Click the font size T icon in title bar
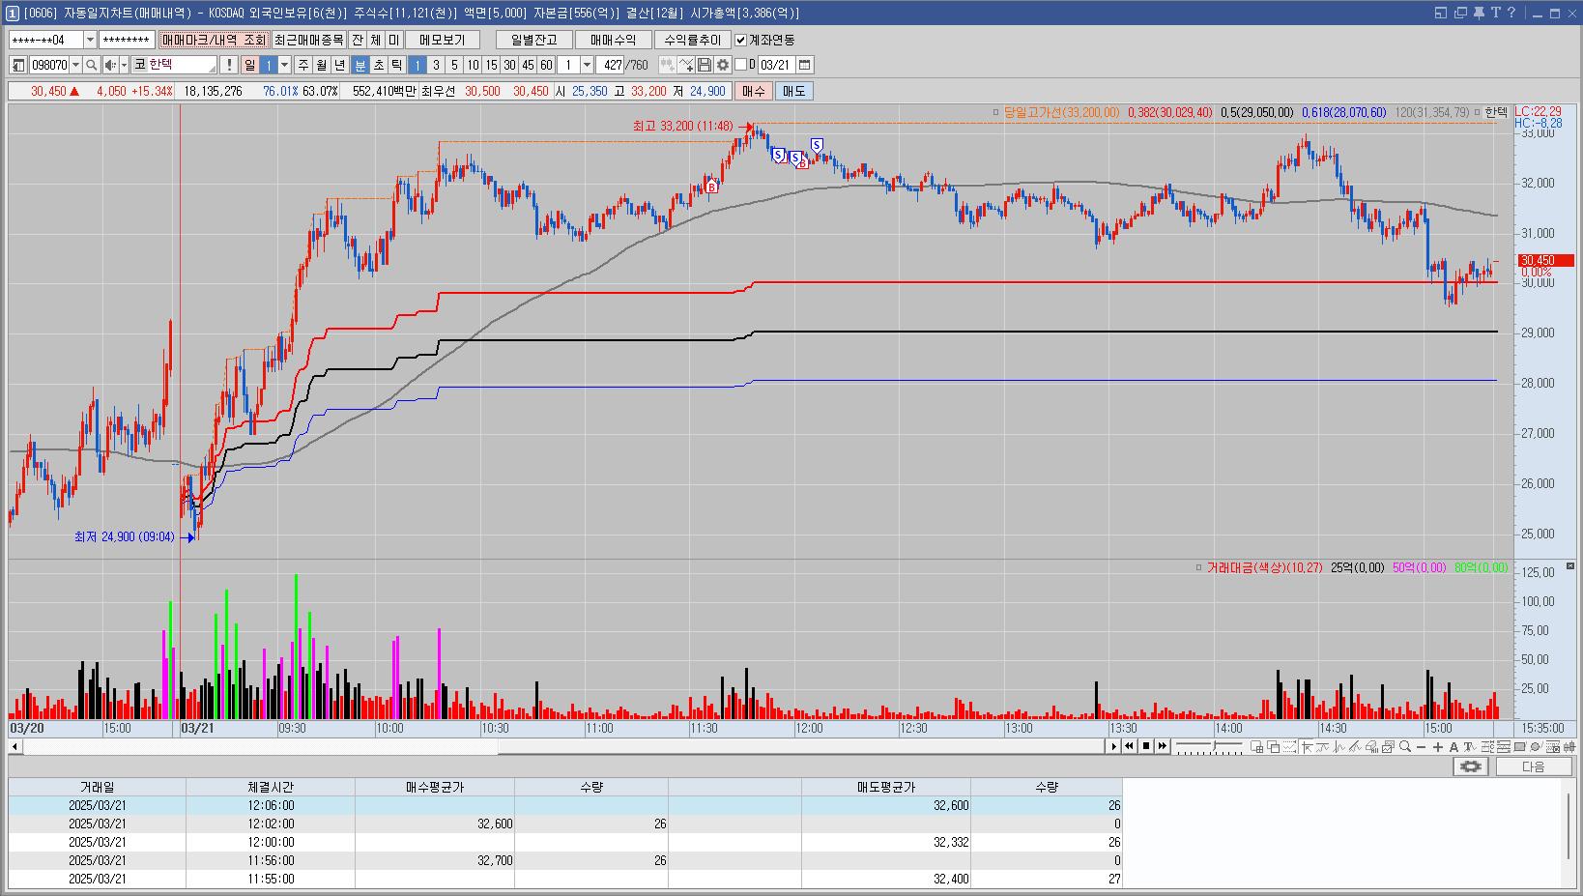Viewport: 1583px width, 896px height. (1496, 13)
